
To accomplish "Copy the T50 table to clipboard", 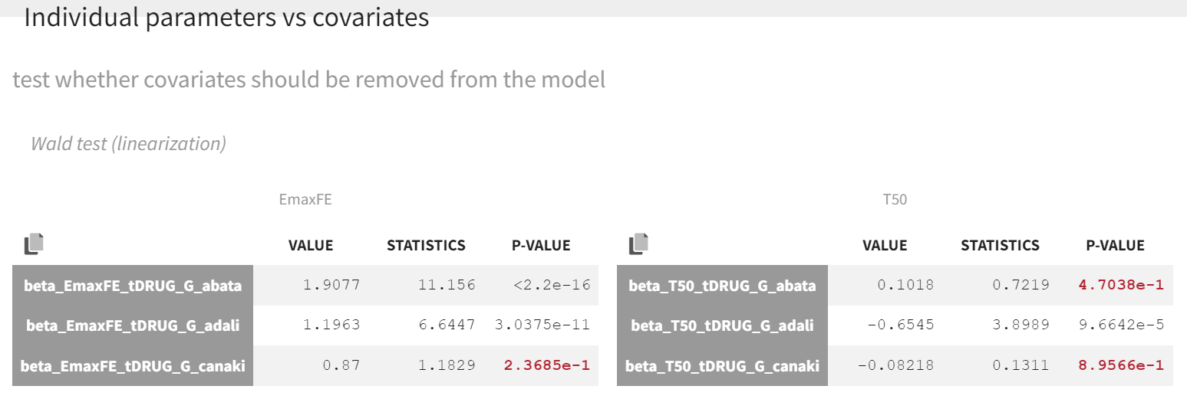I will pyautogui.click(x=638, y=244).
